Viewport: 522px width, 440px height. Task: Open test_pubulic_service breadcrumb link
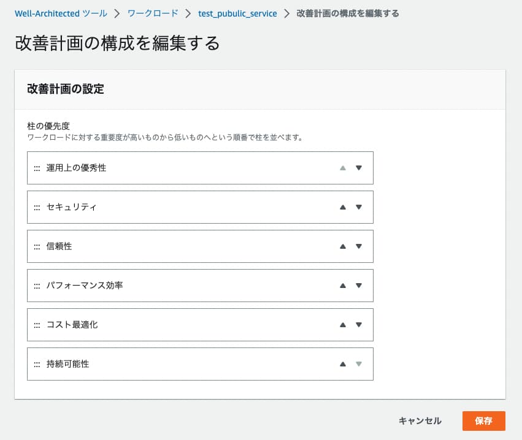coord(237,13)
